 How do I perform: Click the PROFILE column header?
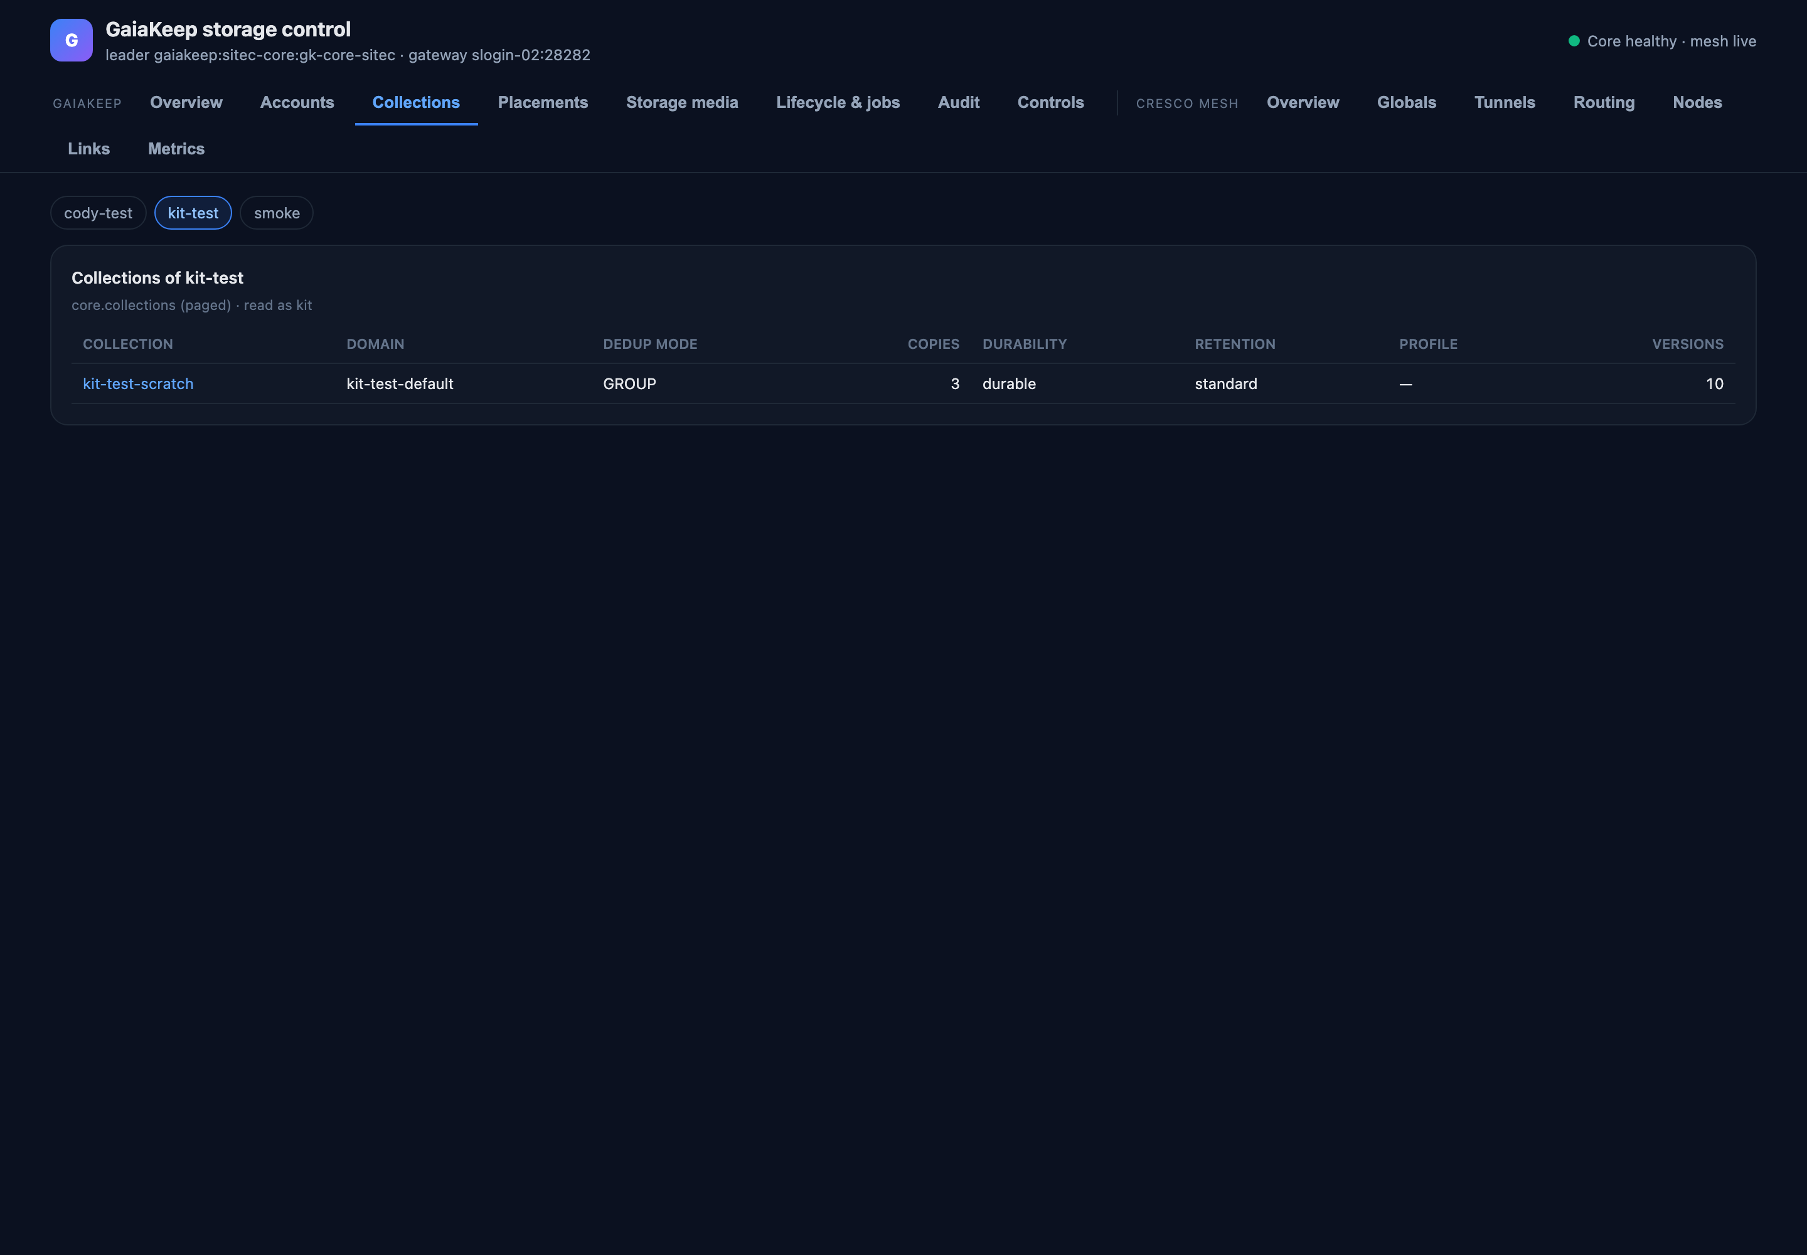[x=1428, y=344]
